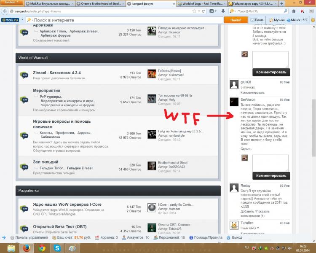Open Открытый Бета Тест (ОБТ) forum
Screen dimensions: 316x253
(x=60, y=226)
